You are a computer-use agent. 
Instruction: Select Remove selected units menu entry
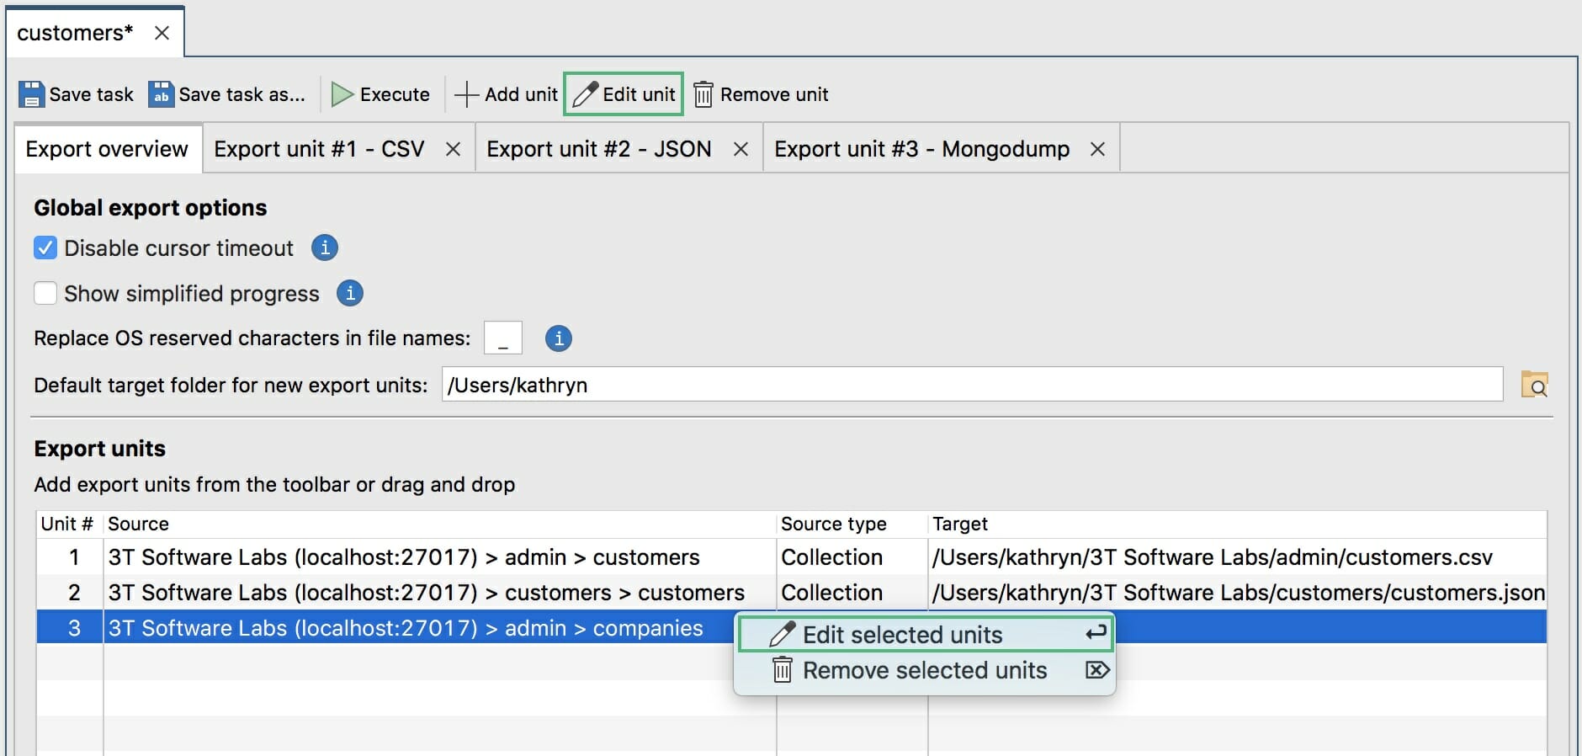click(924, 670)
